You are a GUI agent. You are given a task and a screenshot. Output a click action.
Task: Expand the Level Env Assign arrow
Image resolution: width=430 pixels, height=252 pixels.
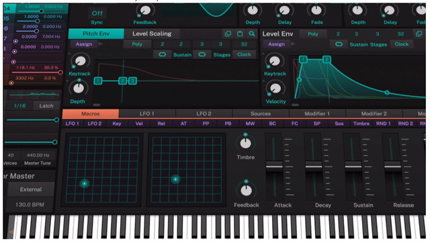click(293, 44)
